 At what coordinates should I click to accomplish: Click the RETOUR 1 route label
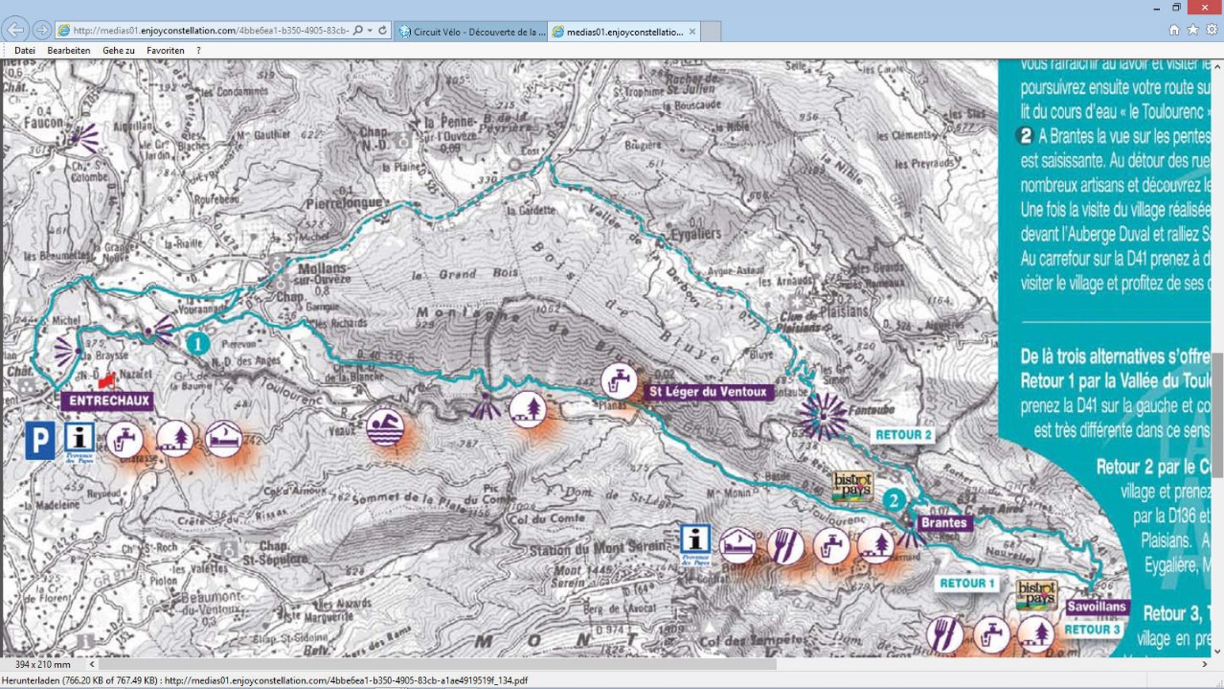(966, 584)
